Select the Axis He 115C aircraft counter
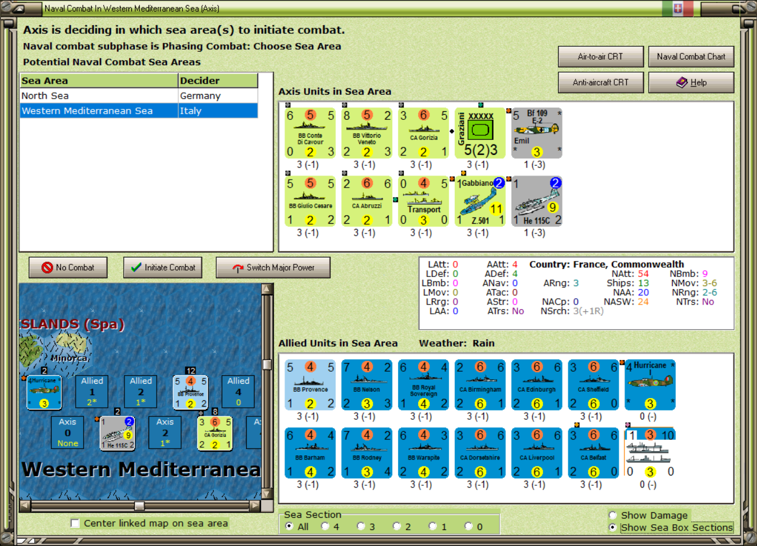 (x=537, y=201)
